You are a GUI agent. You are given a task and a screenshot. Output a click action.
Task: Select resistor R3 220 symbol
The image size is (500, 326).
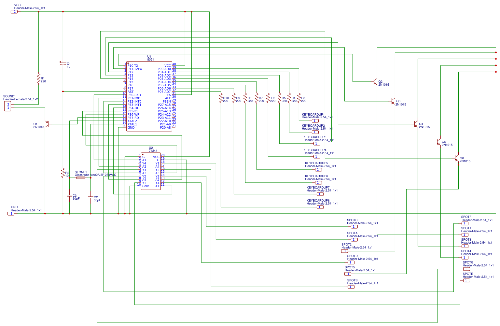(299, 98)
